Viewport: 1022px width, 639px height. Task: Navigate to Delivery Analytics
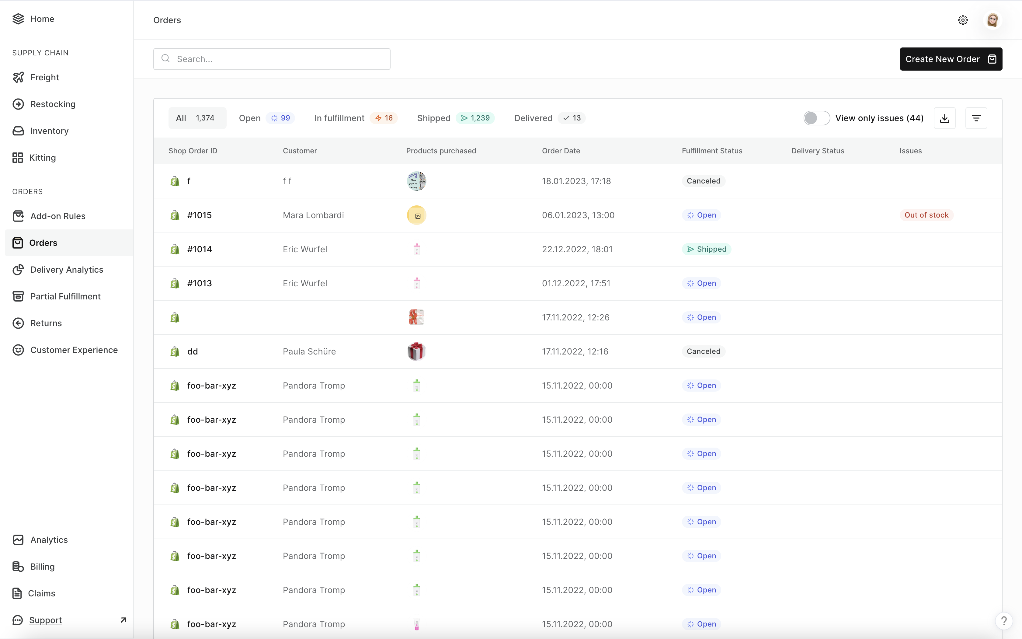66,270
